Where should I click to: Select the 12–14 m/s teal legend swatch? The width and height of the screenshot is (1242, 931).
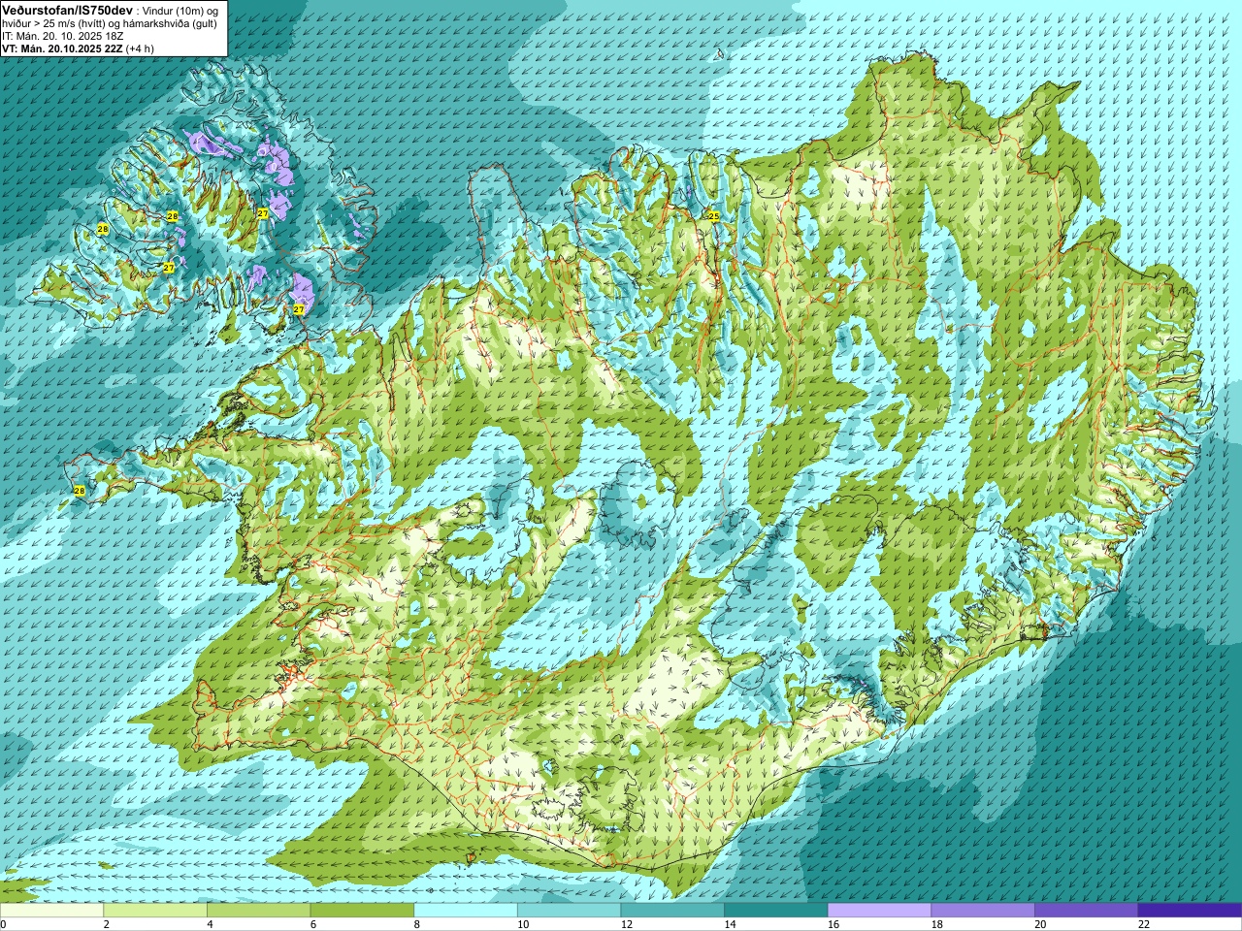click(672, 911)
